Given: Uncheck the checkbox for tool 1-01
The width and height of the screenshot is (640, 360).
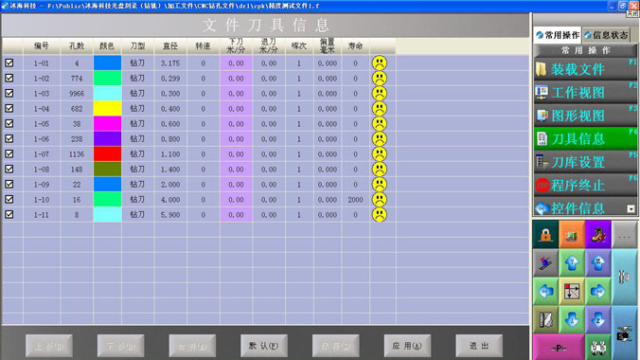Looking at the screenshot, I should (9, 63).
